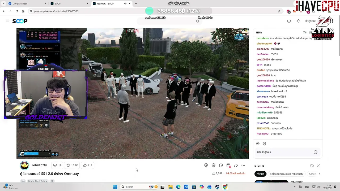Viewport: 340px width, 191px height.
Task: Click the address bar URL
Action: click(x=56, y=11)
